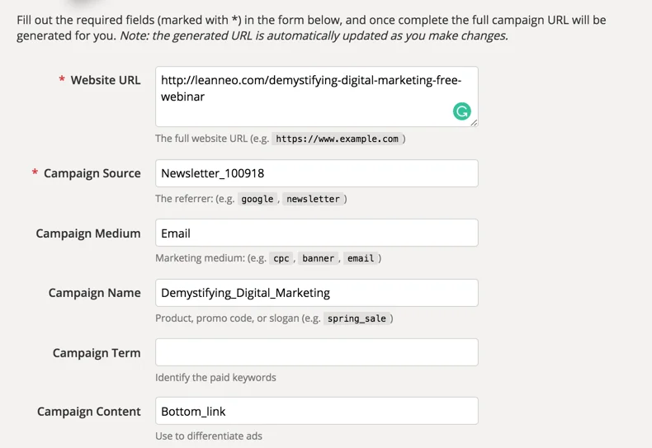Screen dimensions: 652x448
Task: Click the empty Campaign Term field
Action: [x=316, y=352]
